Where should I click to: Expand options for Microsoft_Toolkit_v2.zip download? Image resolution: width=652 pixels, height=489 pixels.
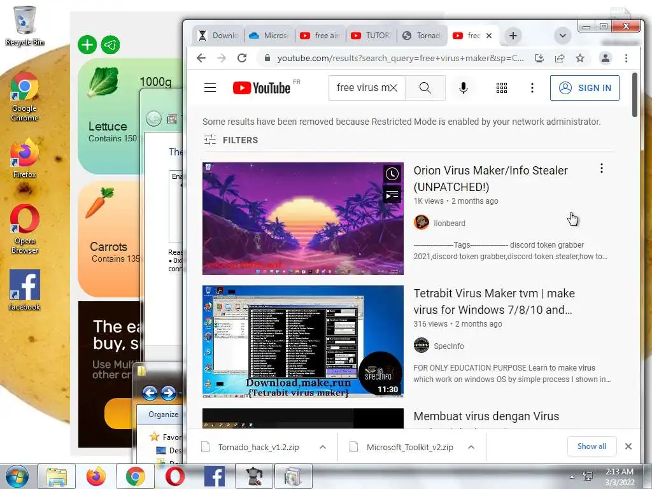coord(471,447)
